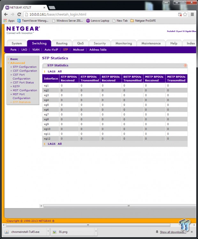The height and width of the screenshot is (239, 198).
Task: Open MST Configuration in the sidebar
Action: [x=25, y=90]
